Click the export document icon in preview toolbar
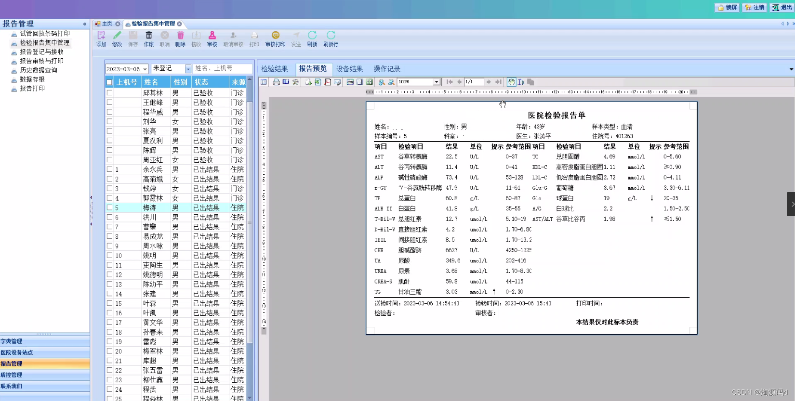Image resolution: width=795 pixels, height=401 pixels. (308, 82)
